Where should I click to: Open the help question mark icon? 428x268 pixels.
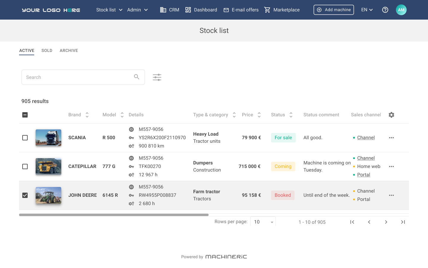(385, 10)
